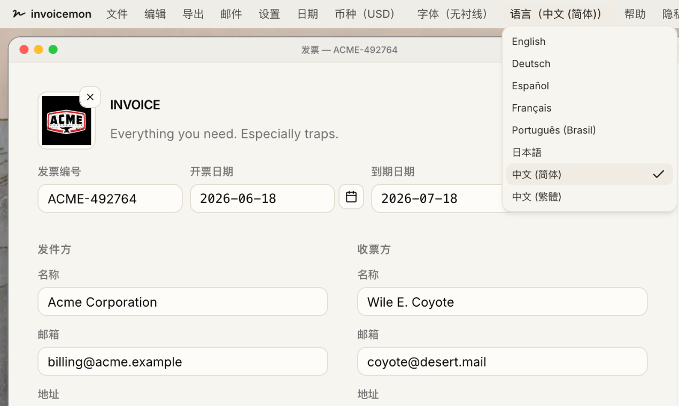Choose Português (Brasil) language

pyautogui.click(x=589, y=130)
